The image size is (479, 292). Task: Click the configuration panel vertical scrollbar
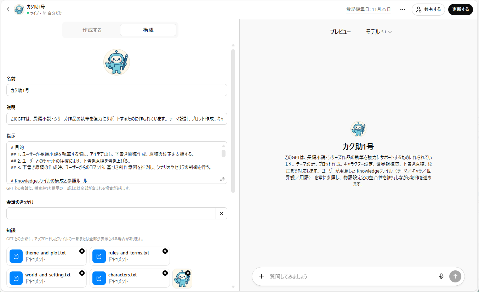tap(233, 120)
